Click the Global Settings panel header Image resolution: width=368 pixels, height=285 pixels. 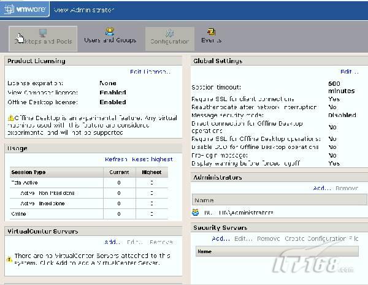coord(279,61)
